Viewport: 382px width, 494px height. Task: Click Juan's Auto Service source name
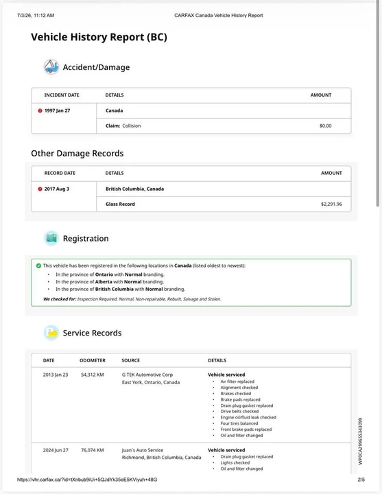pyautogui.click(x=143, y=450)
